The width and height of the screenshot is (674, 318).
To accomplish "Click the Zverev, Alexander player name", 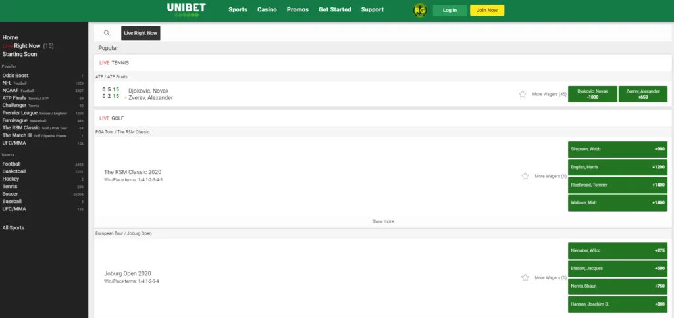I will coord(151,98).
